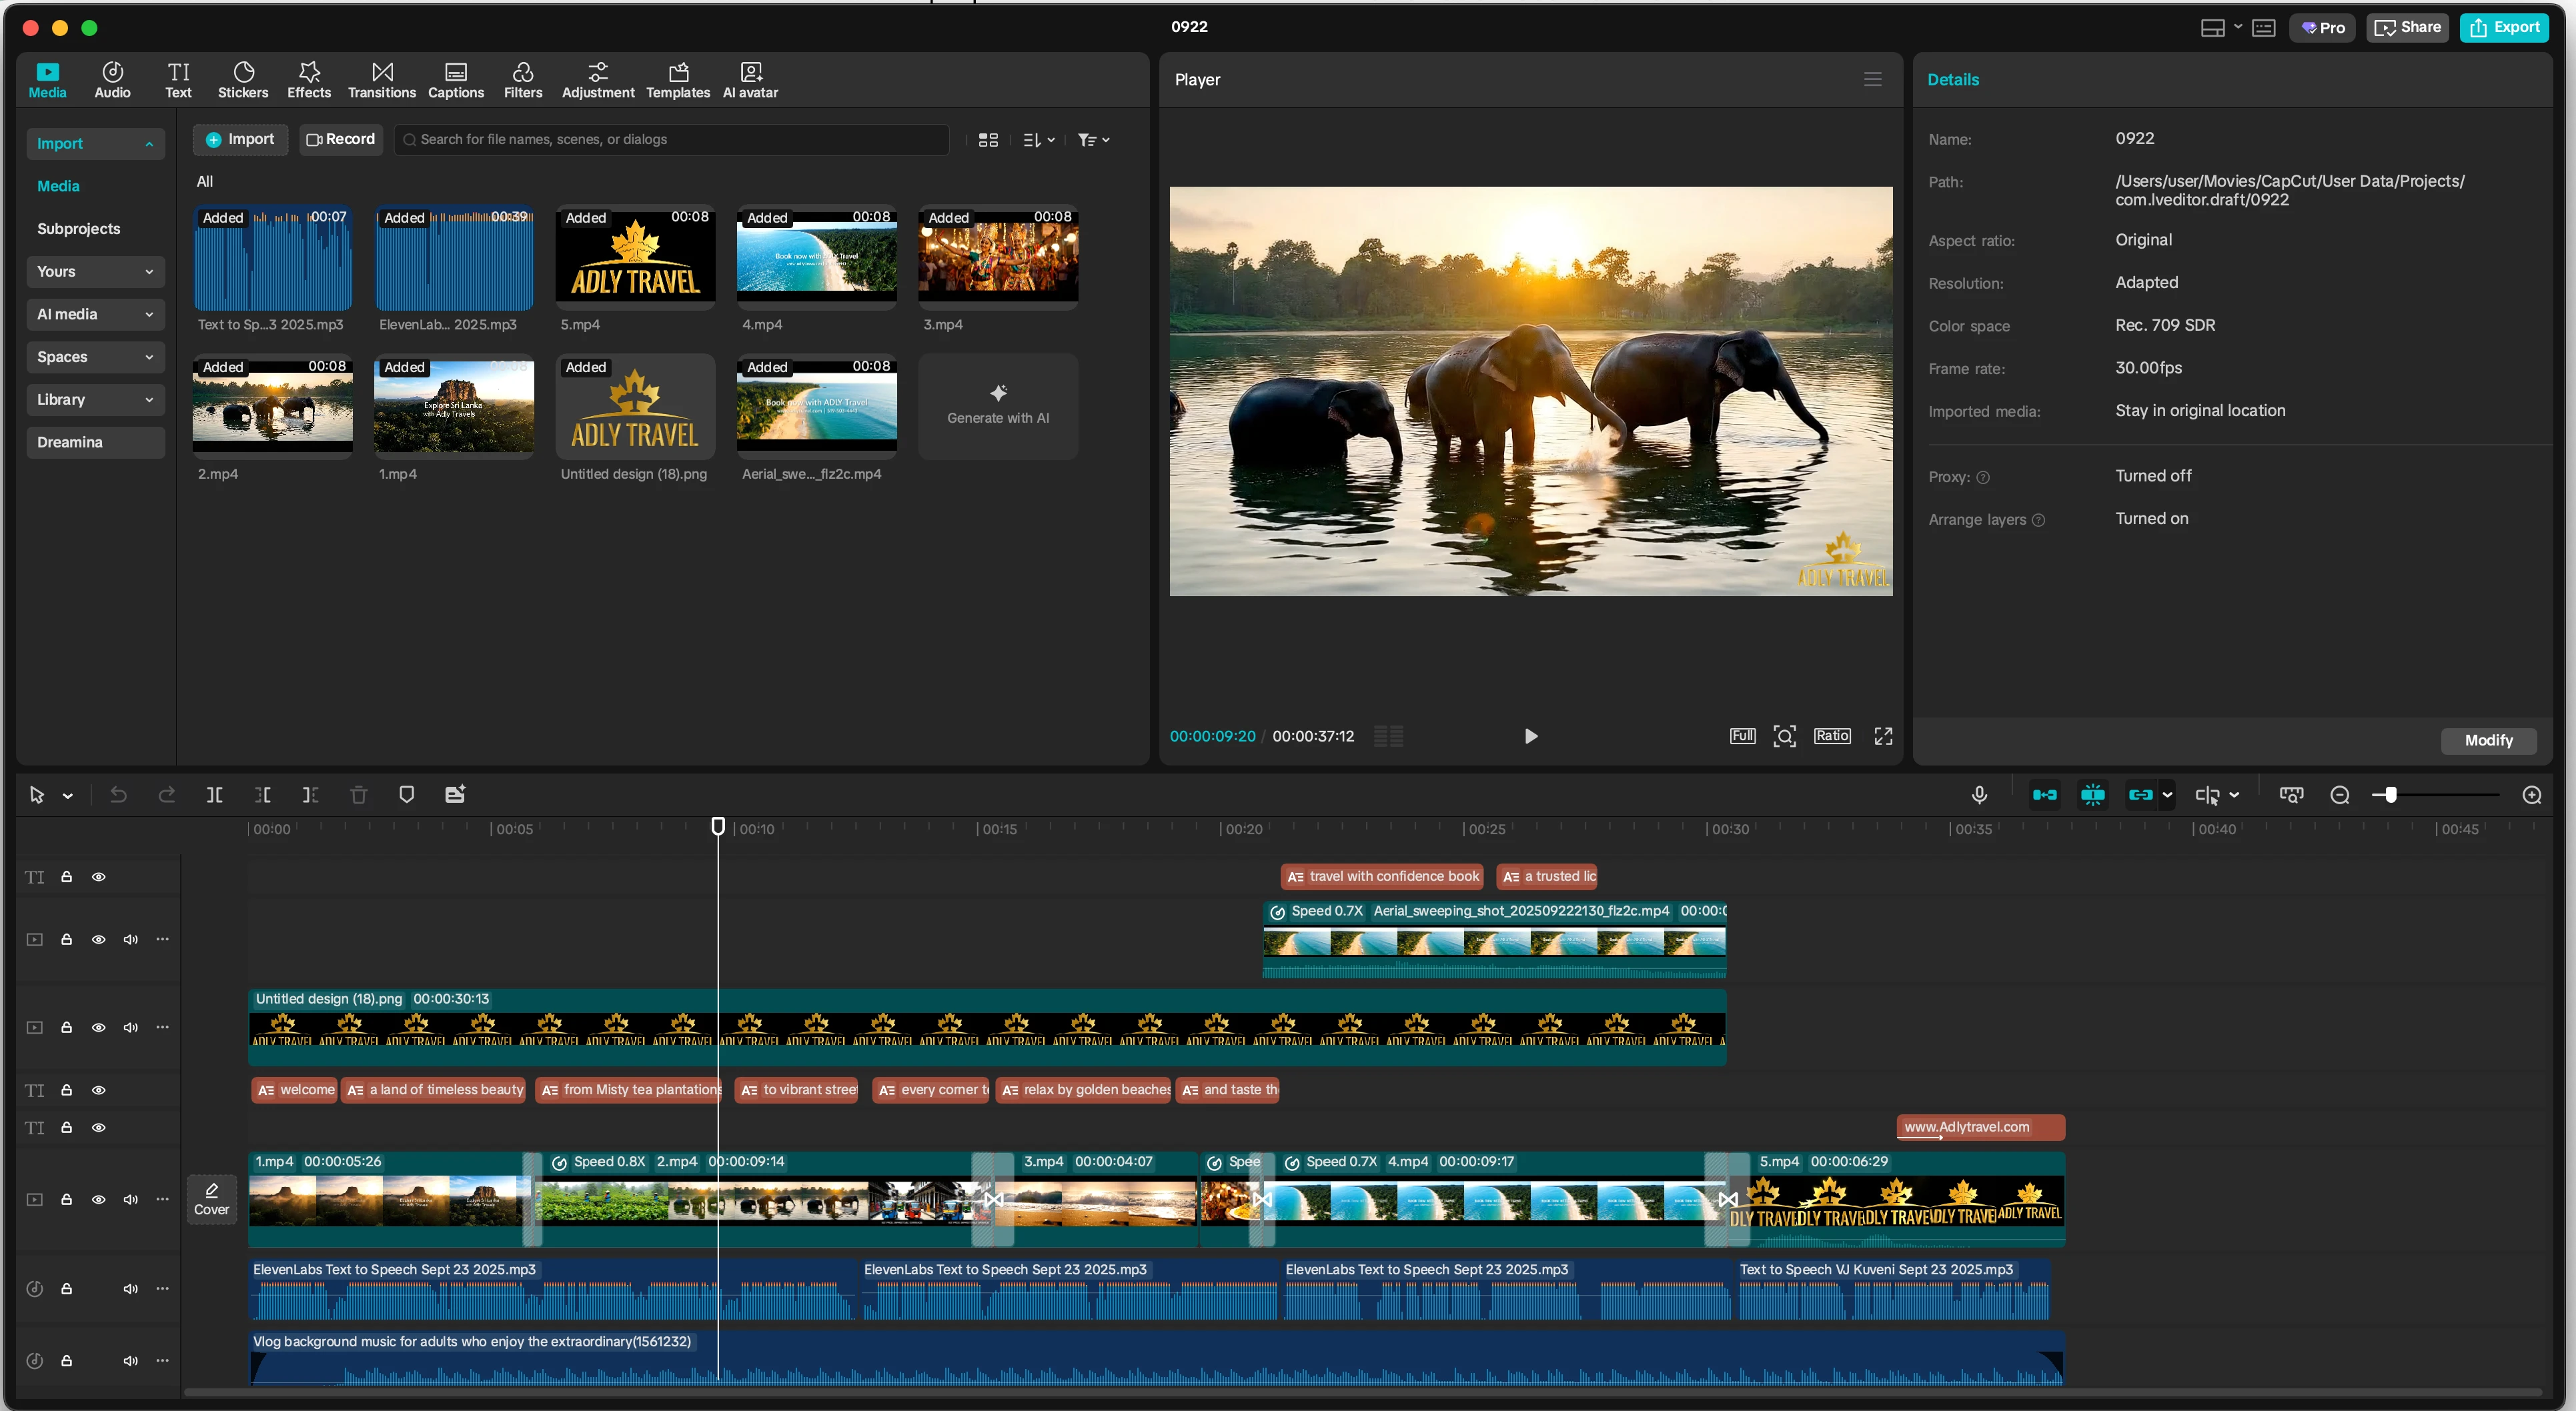Click the fullscreen expand icon in player
The width and height of the screenshot is (2576, 1411).
(1883, 736)
